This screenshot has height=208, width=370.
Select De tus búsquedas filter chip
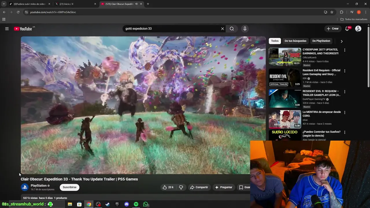click(x=295, y=41)
